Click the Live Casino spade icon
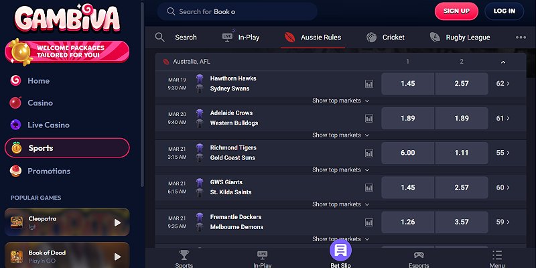Screen dimensions: 536x268 click(x=15, y=125)
